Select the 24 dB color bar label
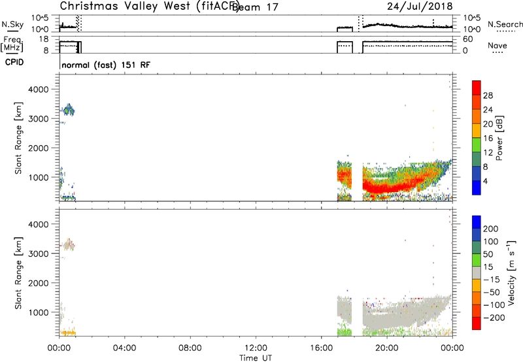This screenshot has height=362, width=523. click(488, 110)
